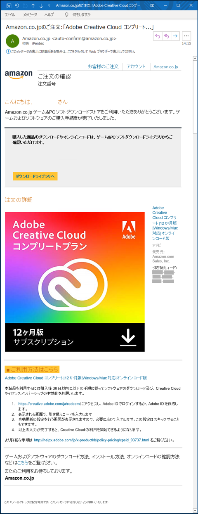The image size is (198, 514).
Task: Click the Undo arrow in the title bar
Action: pyautogui.click(x=16, y=6)
